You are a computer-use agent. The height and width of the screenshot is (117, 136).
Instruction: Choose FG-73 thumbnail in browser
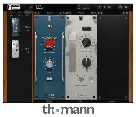[x=16, y=27]
